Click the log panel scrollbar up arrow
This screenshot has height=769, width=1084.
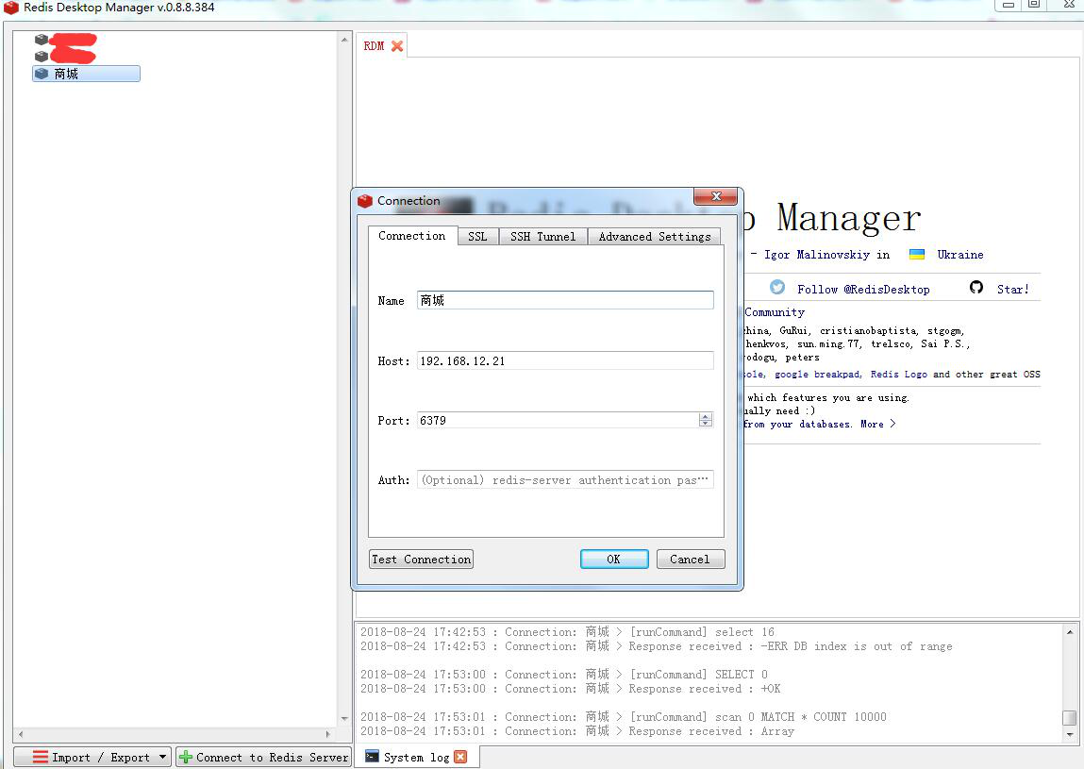[x=1070, y=632]
